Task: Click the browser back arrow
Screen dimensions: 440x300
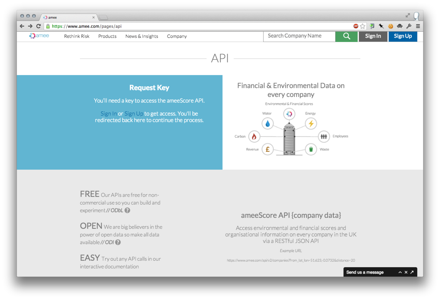Action: coord(22,26)
